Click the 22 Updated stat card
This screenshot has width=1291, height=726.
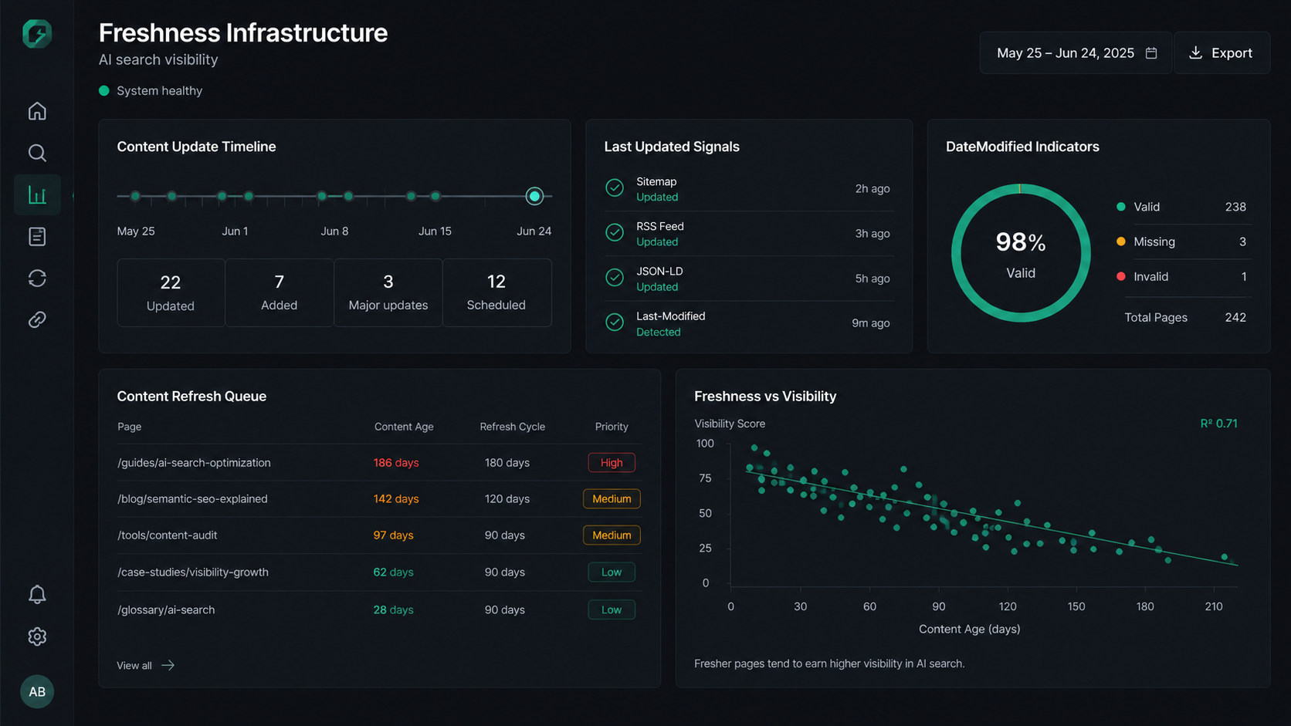click(171, 292)
